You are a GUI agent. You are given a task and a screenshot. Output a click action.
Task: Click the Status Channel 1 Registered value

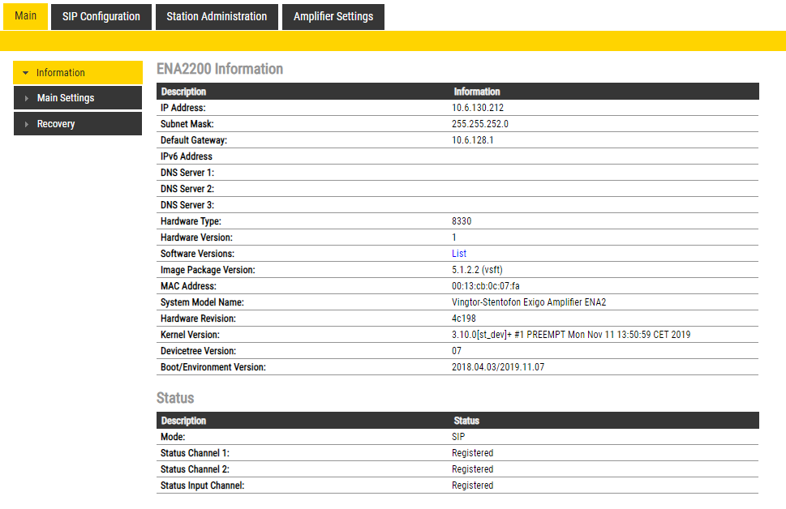click(x=472, y=453)
